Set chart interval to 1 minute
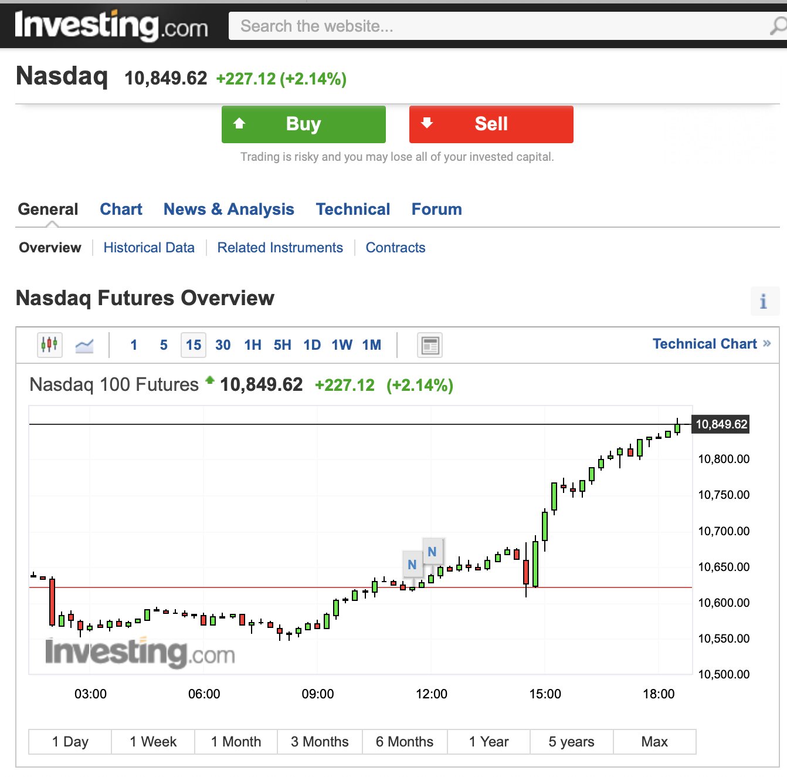 [x=134, y=345]
